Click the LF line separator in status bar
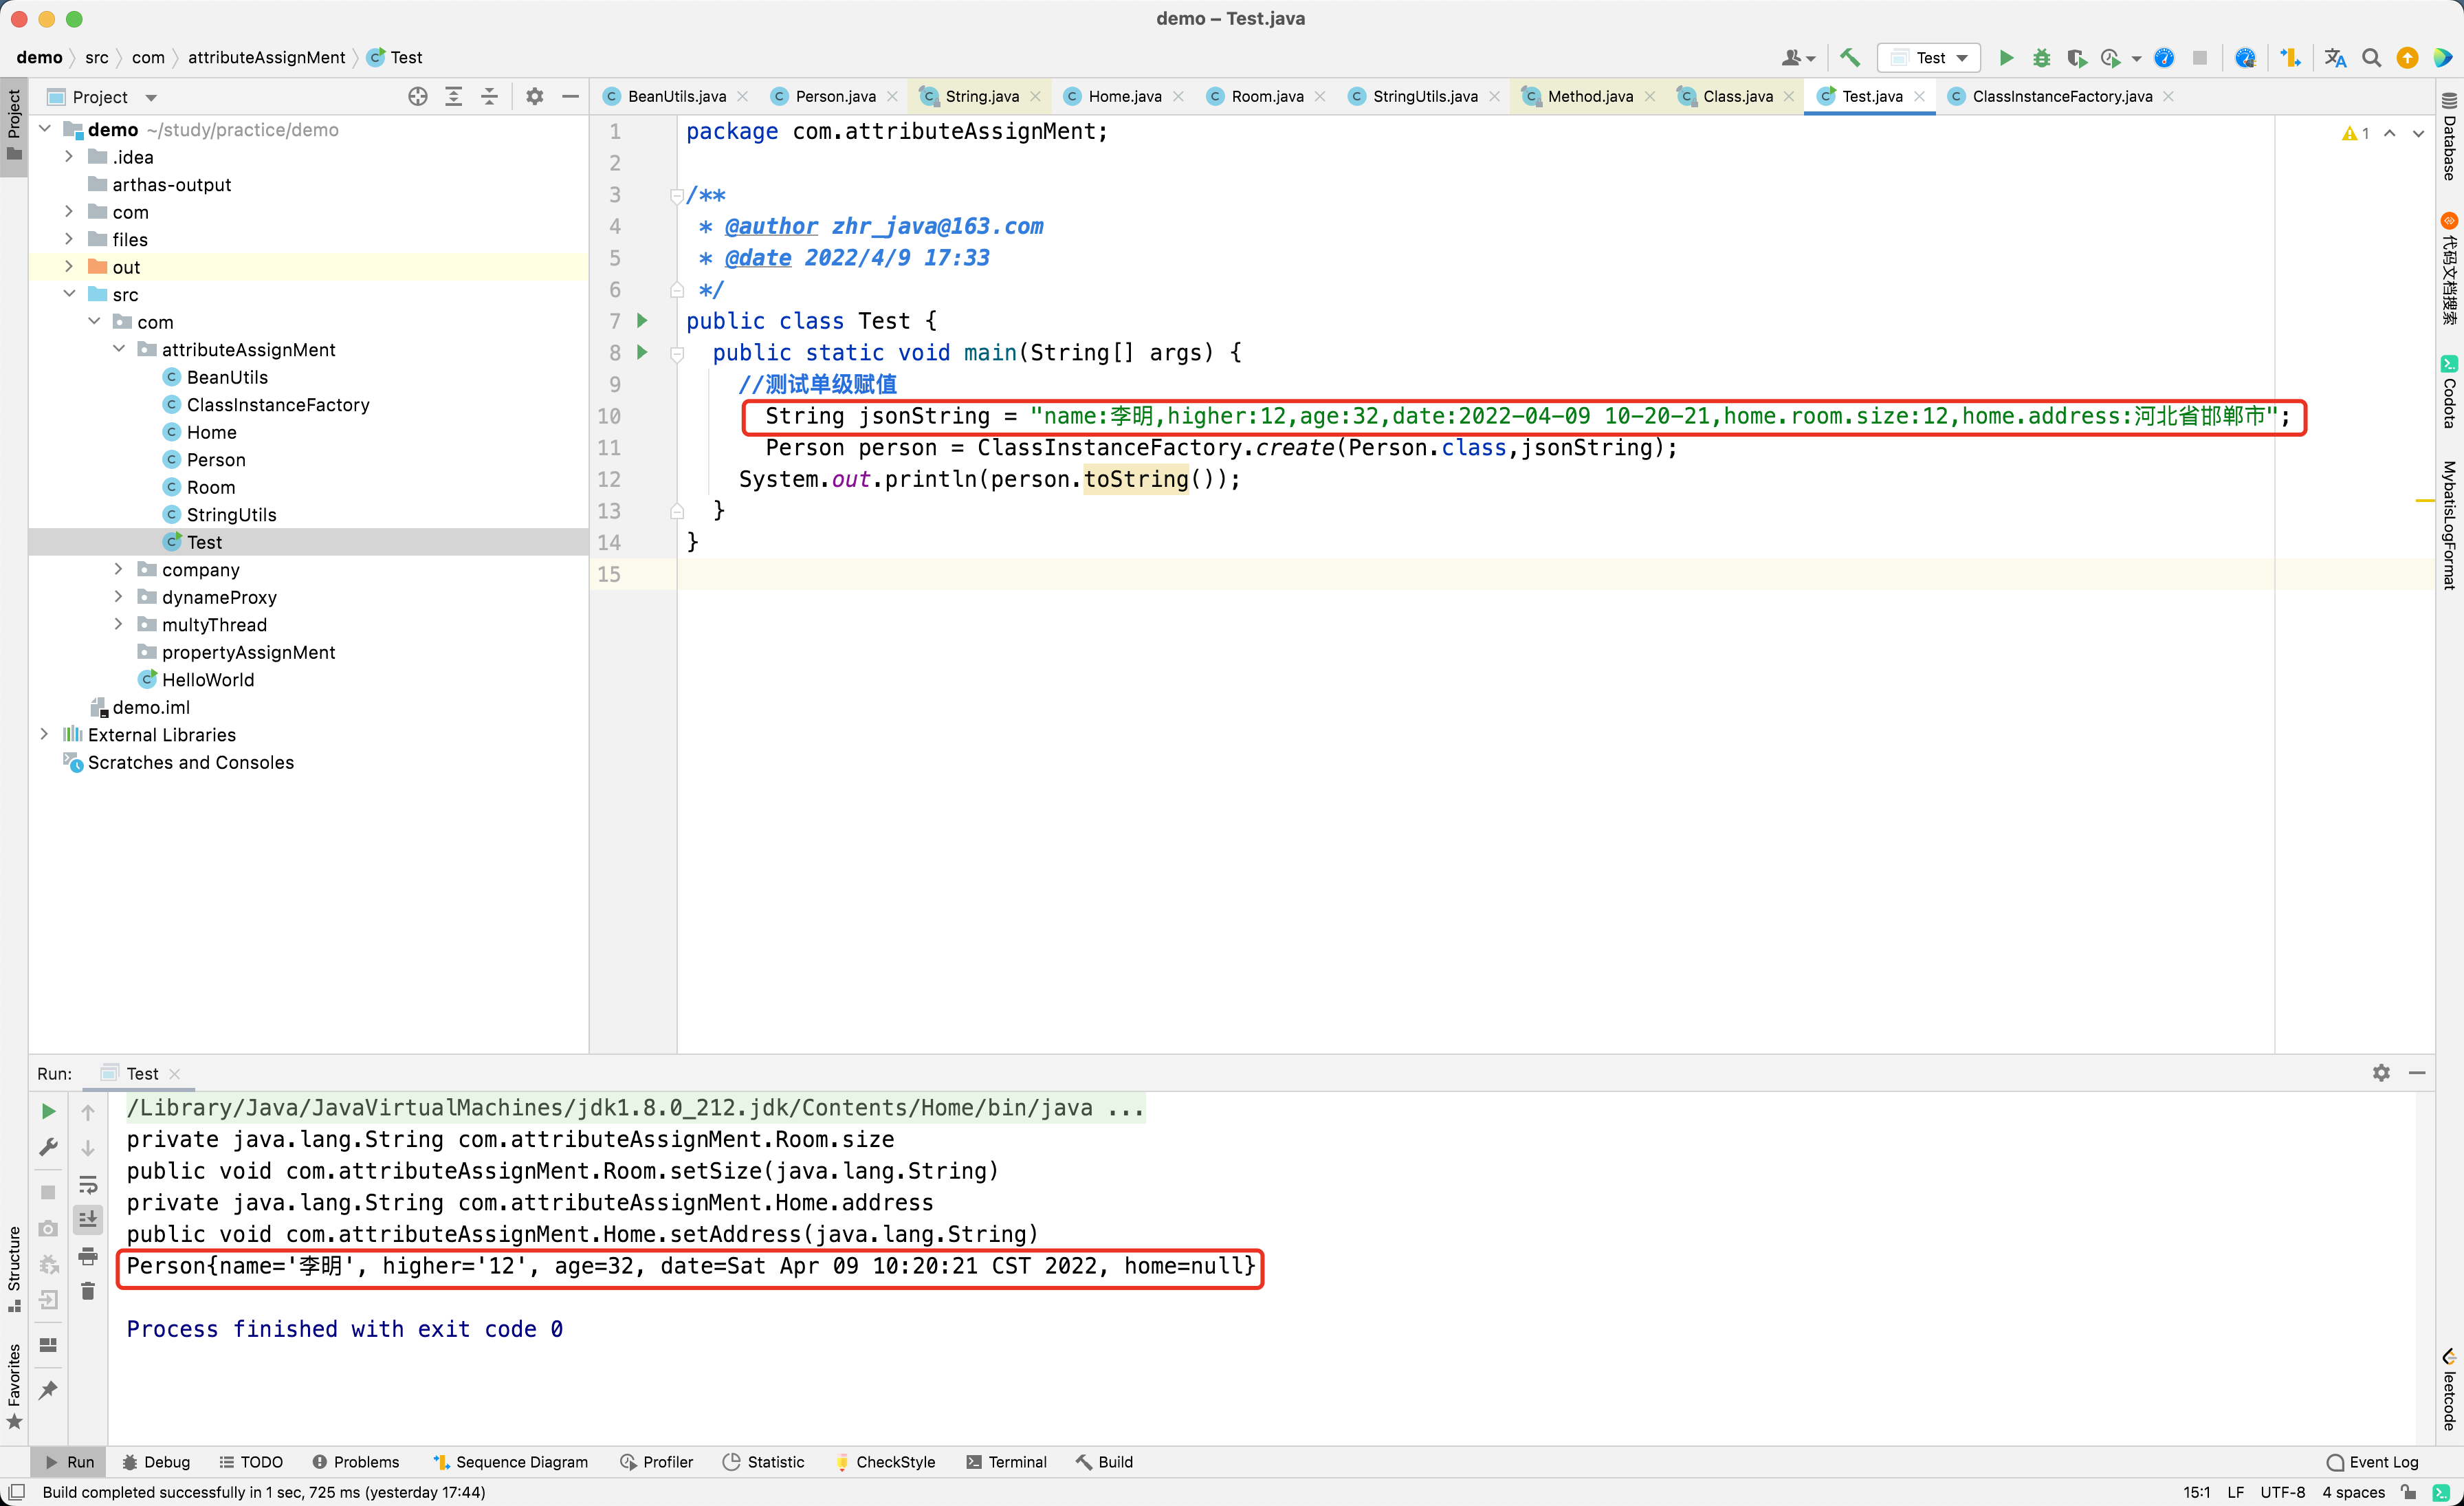Viewport: 2464px width, 1506px height. (x=2235, y=1492)
